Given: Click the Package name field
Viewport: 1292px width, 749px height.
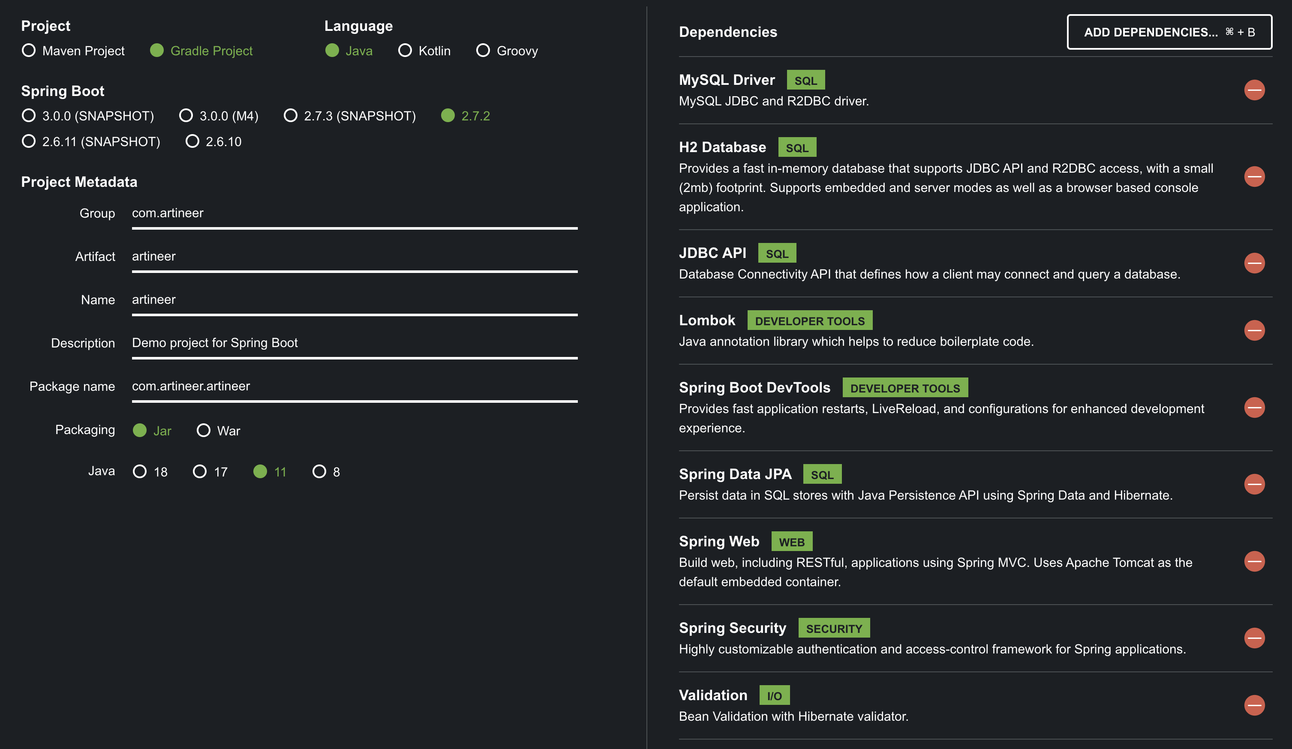Looking at the screenshot, I should point(354,386).
